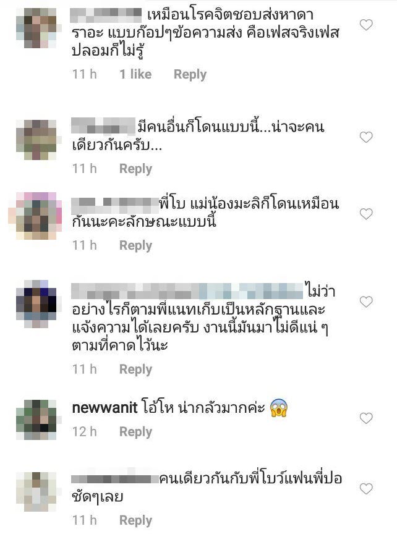Reply to the comment with 1 like
This screenshot has height=550, width=397.
(x=190, y=74)
